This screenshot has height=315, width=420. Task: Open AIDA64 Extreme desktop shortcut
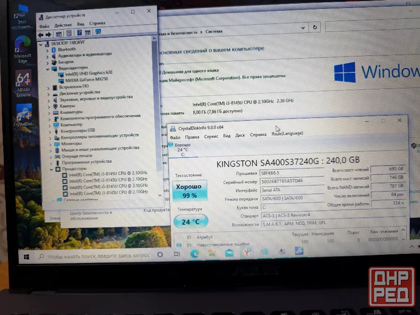[24, 84]
